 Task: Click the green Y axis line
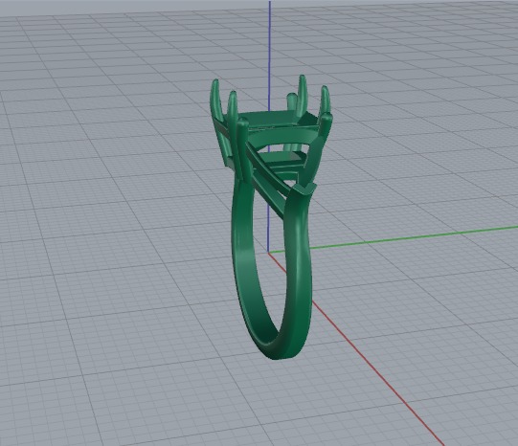(413, 236)
